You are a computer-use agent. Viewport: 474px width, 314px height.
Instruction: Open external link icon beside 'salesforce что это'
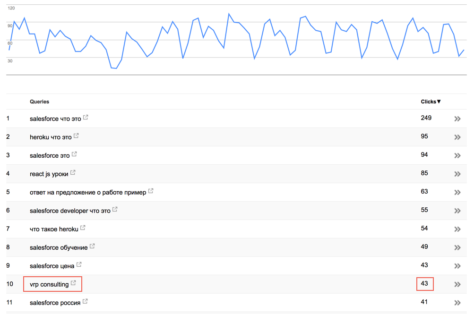pos(86,117)
